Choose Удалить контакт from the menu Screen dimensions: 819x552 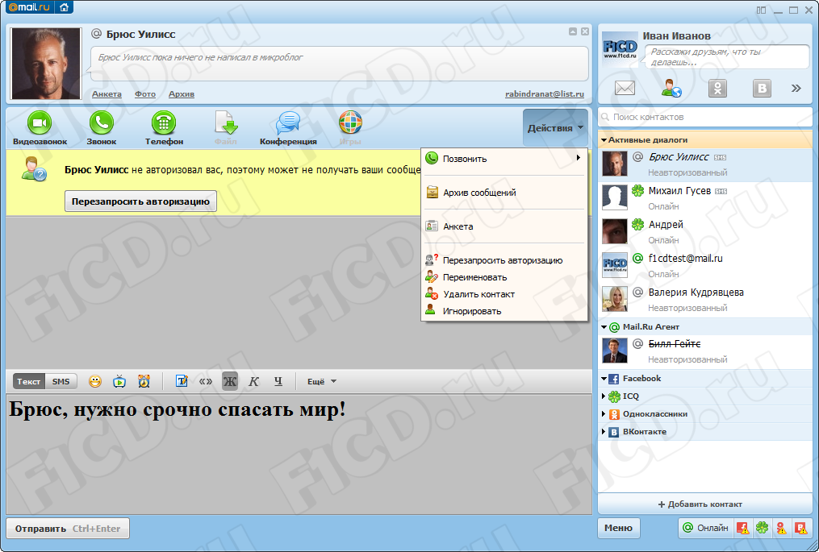504,294
